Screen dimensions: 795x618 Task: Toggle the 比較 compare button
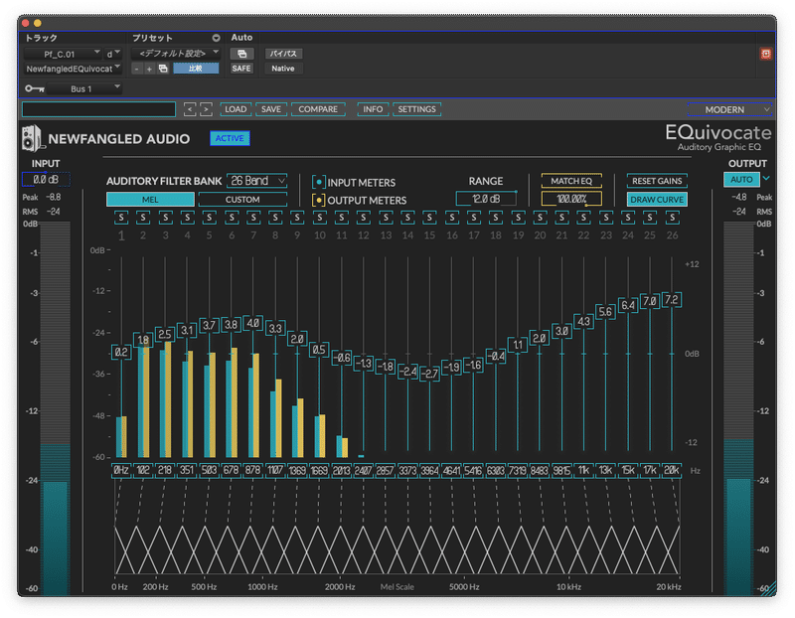(x=196, y=69)
